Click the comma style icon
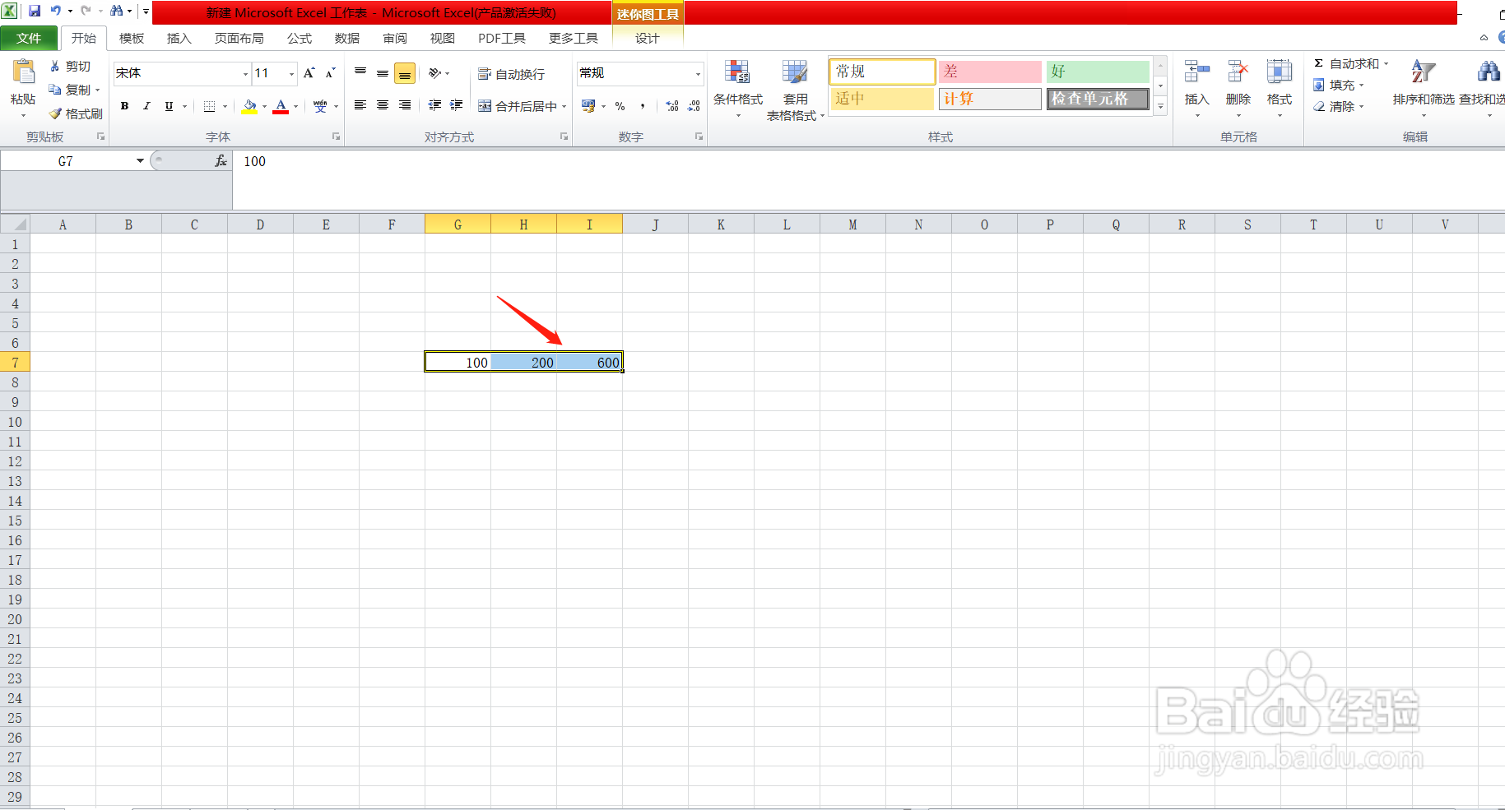This screenshot has width=1505, height=810. click(643, 106)
